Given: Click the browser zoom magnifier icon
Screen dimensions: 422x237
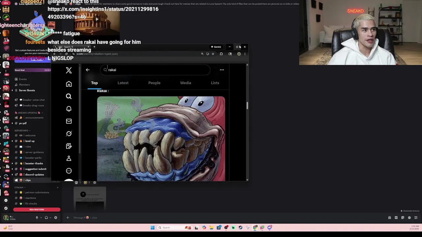Looking at the screenshot, I should [202, 54].
